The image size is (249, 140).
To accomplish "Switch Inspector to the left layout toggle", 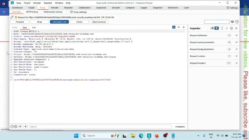I will coord(212,28).
